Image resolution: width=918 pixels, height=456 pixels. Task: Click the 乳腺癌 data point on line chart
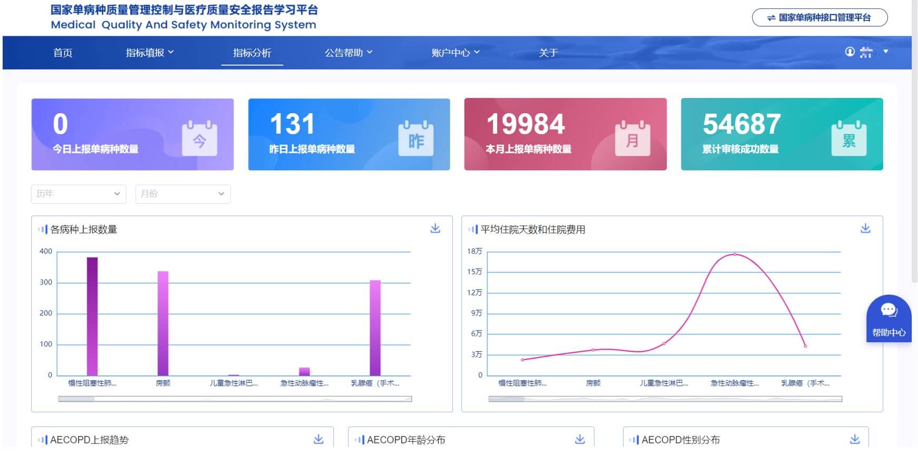tap(805, 346)
